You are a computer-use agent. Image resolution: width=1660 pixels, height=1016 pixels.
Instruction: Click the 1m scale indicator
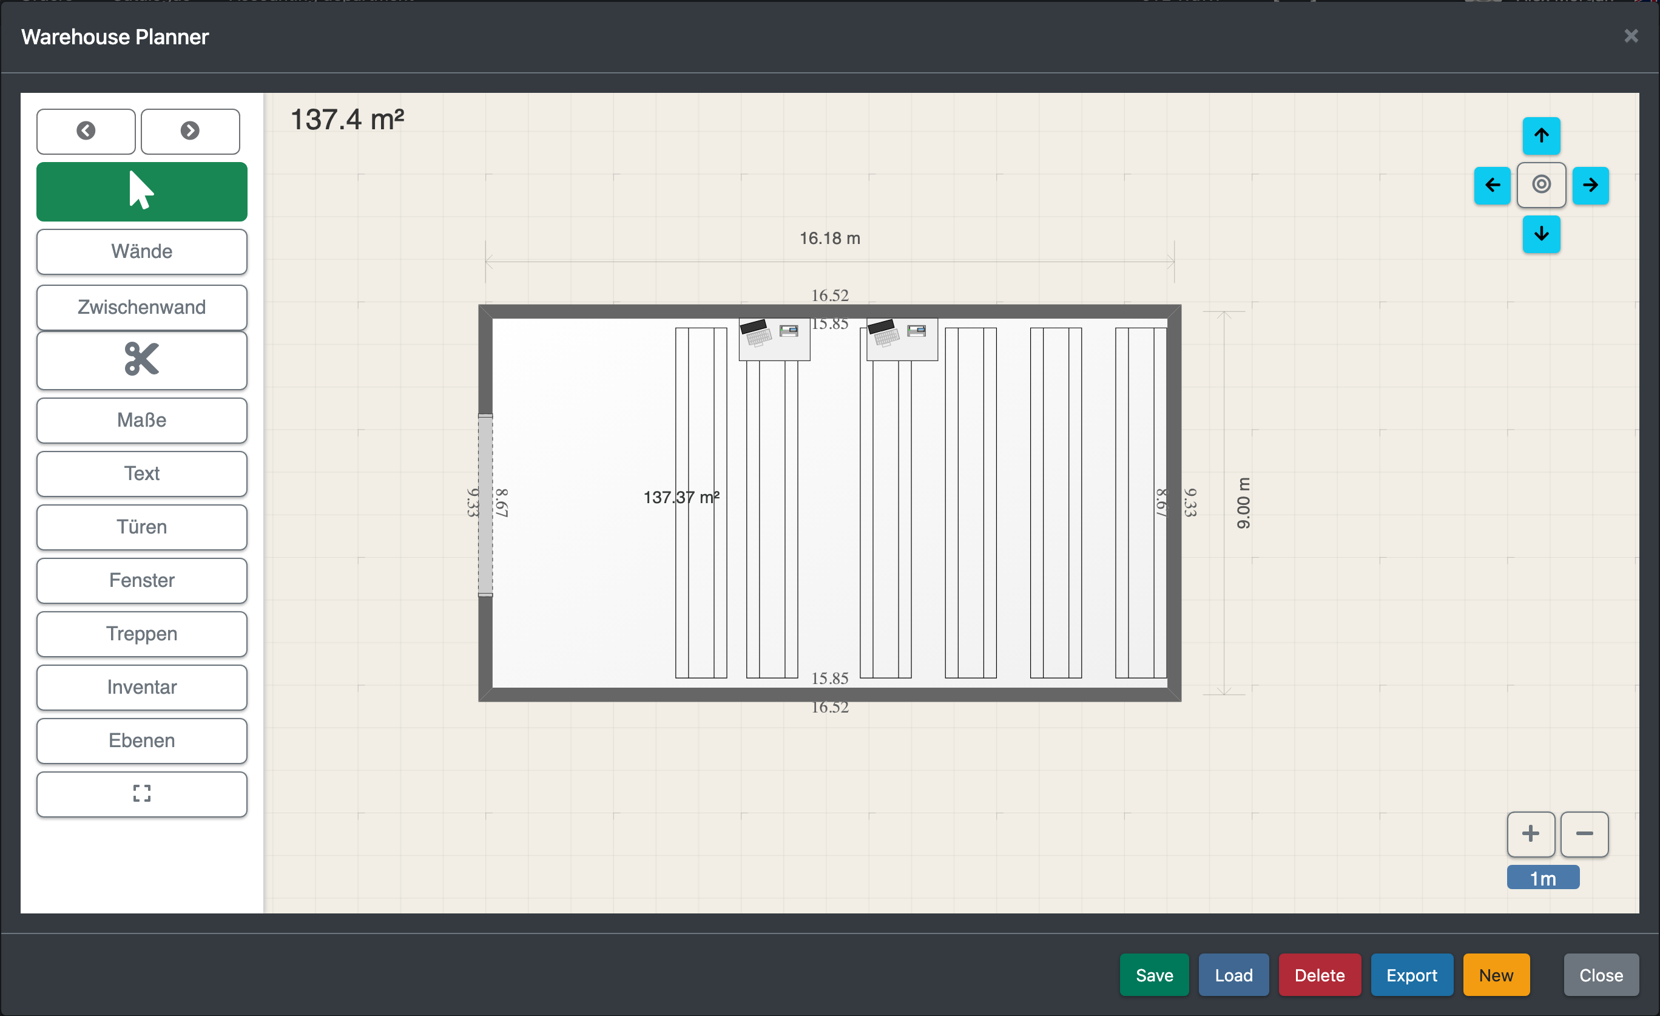(x=1543, y=878)
